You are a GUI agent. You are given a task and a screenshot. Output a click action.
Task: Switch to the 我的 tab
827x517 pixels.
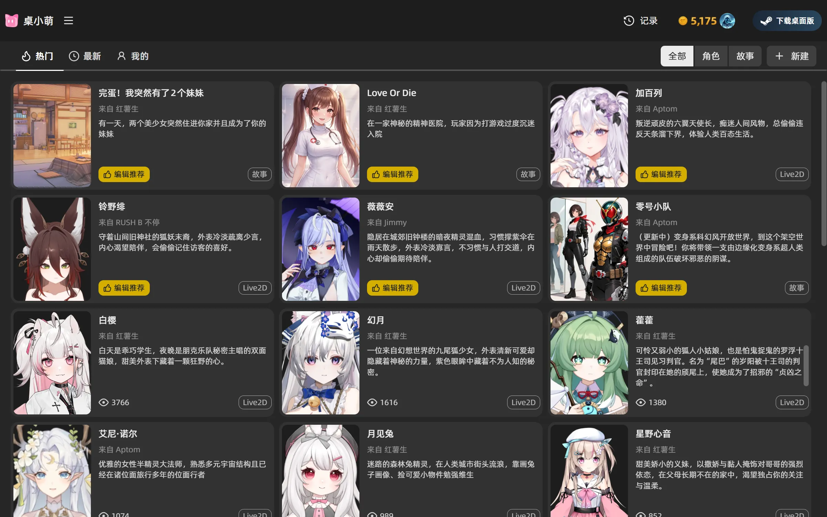pos(133,56)
